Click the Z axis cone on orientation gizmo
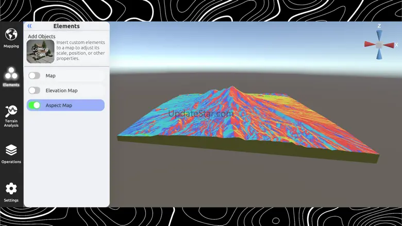 point(379,36)
